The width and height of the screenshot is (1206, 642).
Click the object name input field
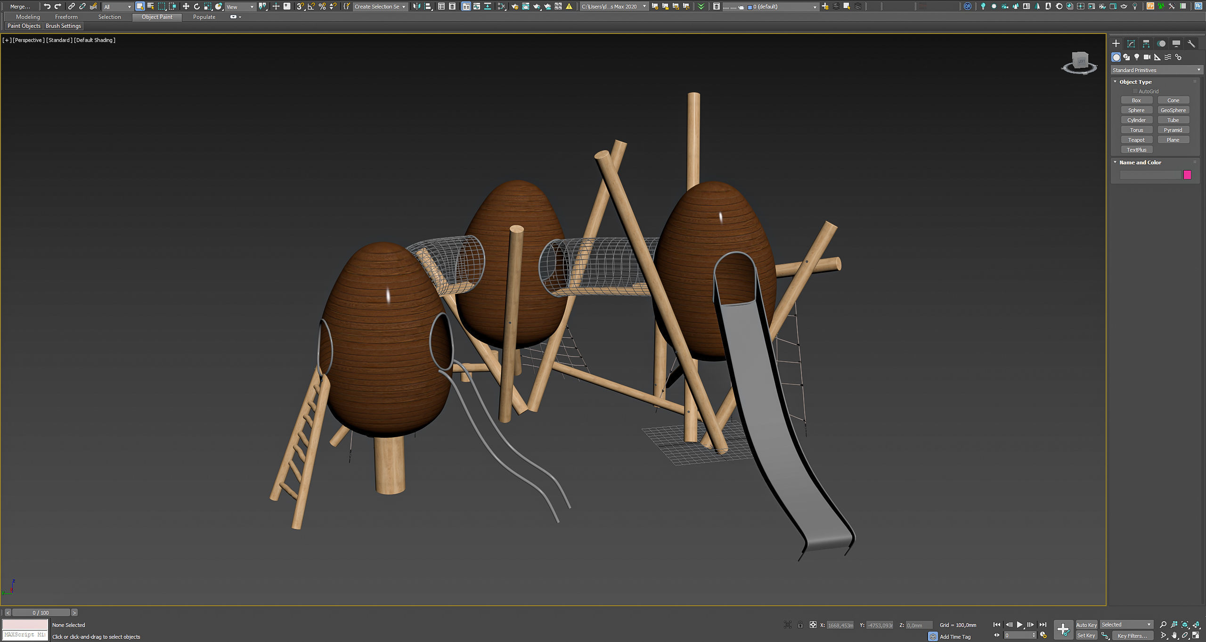pos(1150,175)
